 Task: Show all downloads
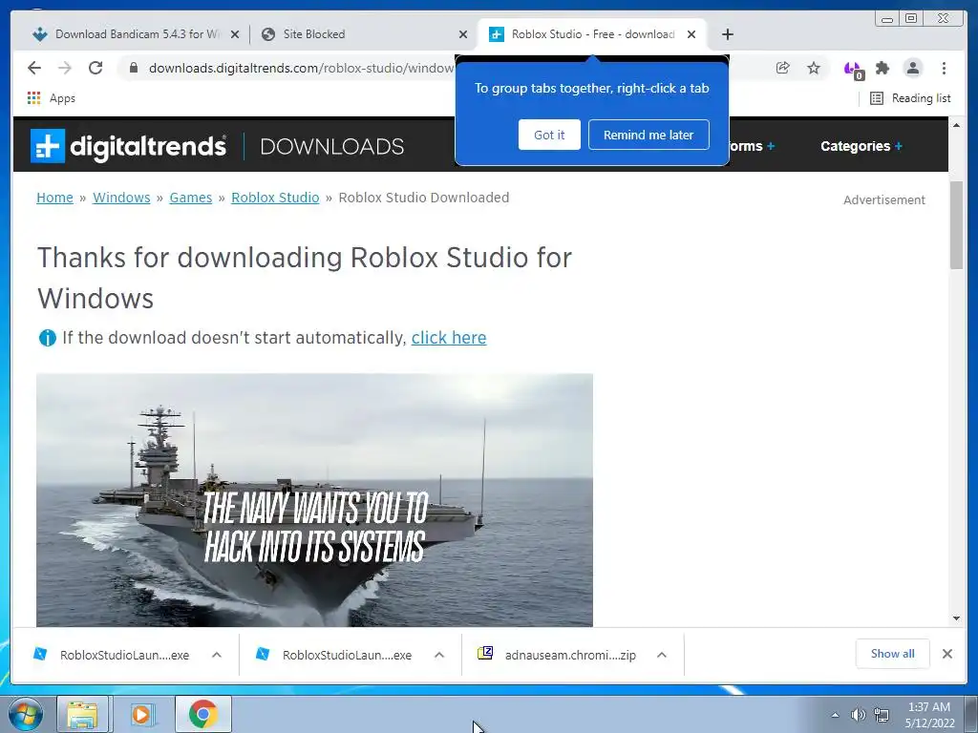[x=893, y=654]
